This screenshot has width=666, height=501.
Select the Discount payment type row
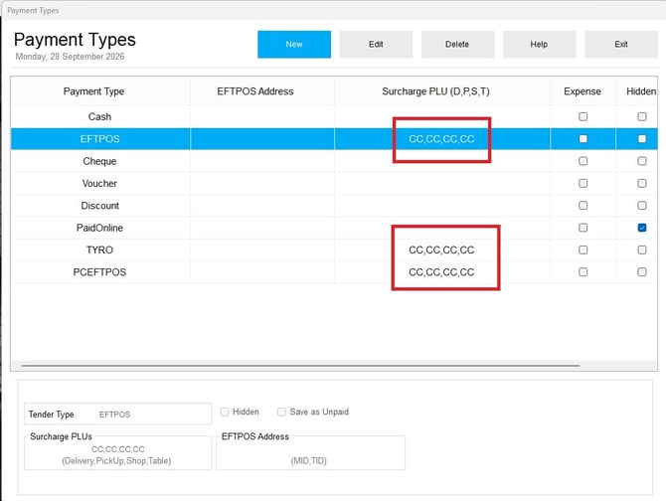(x=334, y=206)
